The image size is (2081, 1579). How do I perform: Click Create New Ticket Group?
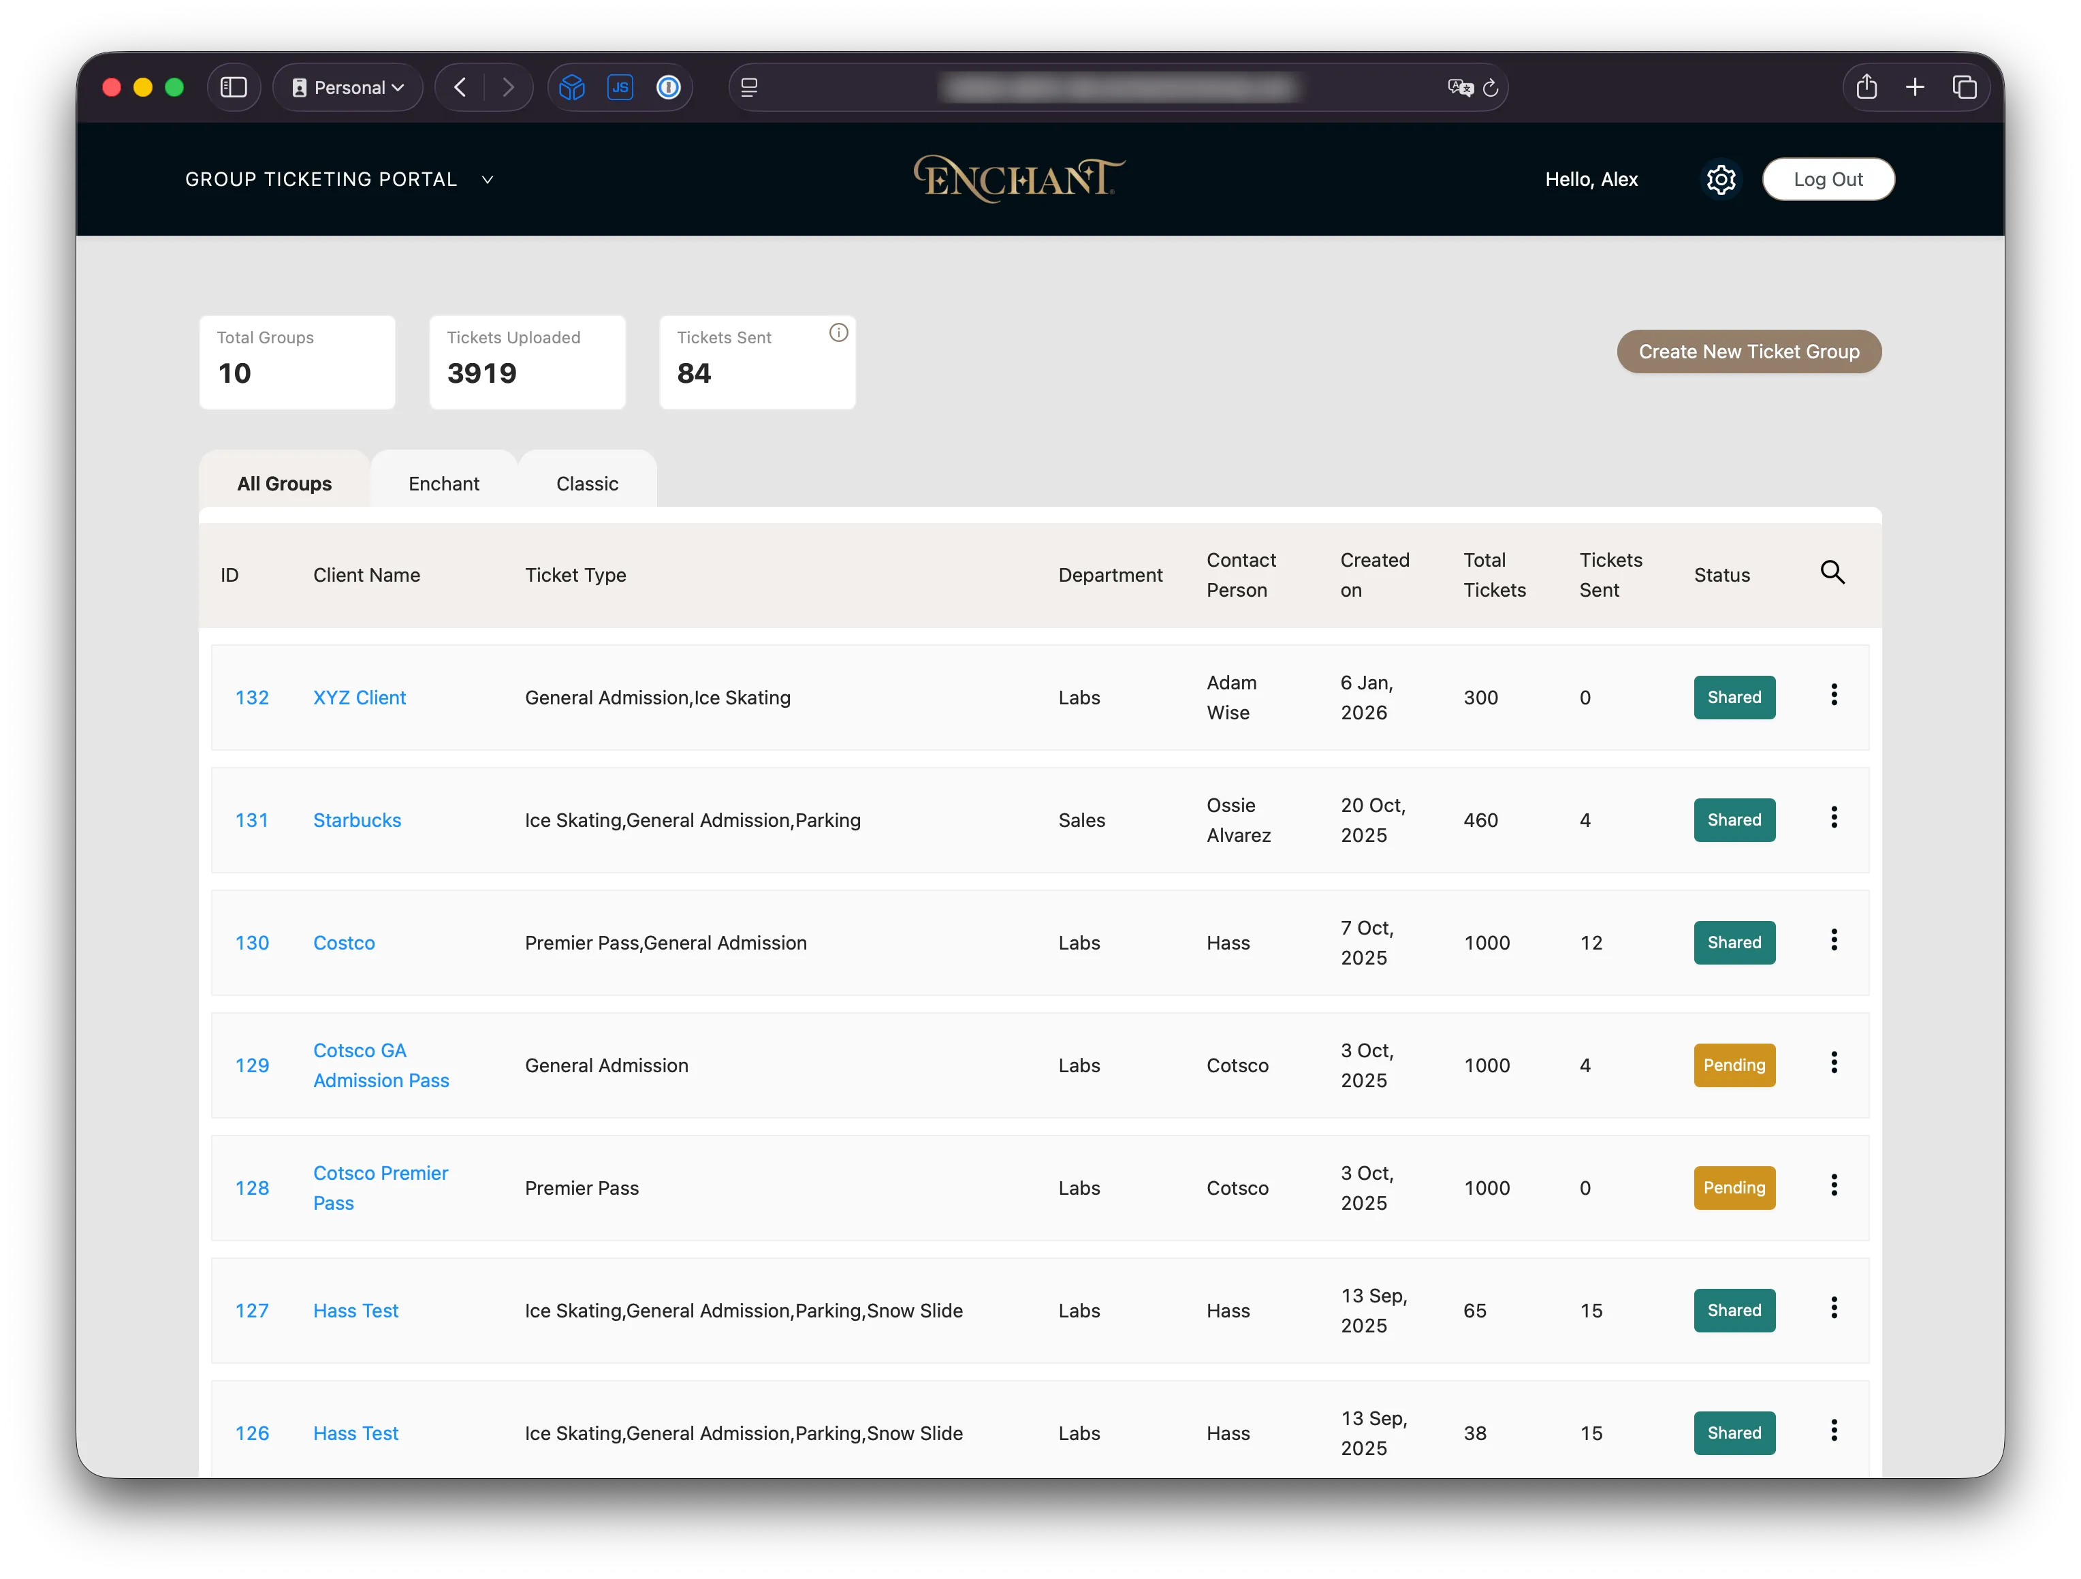coord(1749,351)
